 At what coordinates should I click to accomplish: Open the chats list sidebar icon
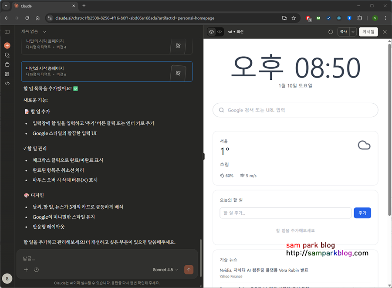point(7,55)
